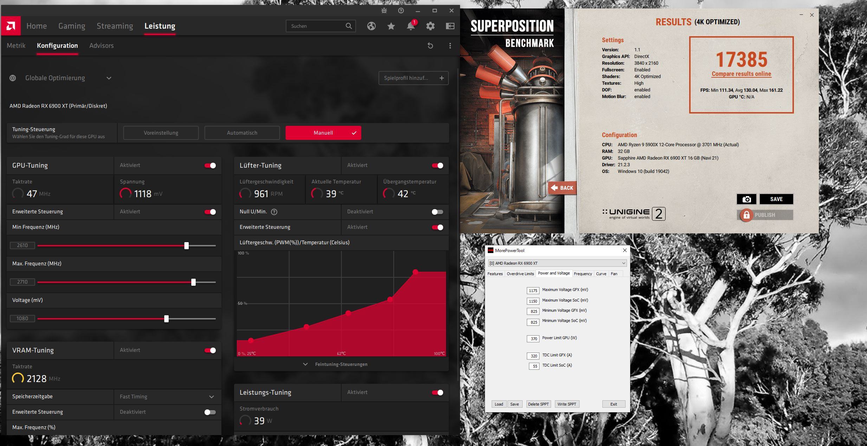The width and height of the screenshot is (867, 446).
Task: Open the Home tab
Action: 37,26
